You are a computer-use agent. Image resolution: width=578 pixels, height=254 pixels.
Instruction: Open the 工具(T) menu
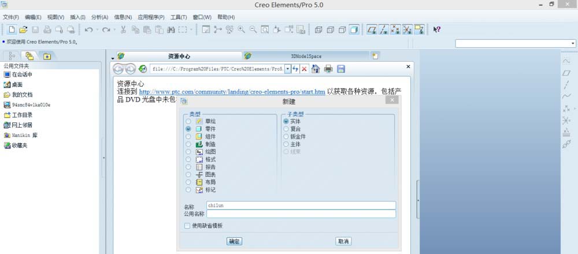[x=179, y=17]
